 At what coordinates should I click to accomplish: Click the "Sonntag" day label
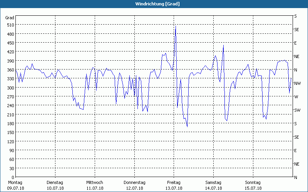pos(253,183)
